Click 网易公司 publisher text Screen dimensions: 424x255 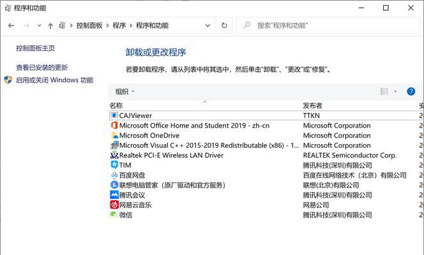click(x=316, y=205)
